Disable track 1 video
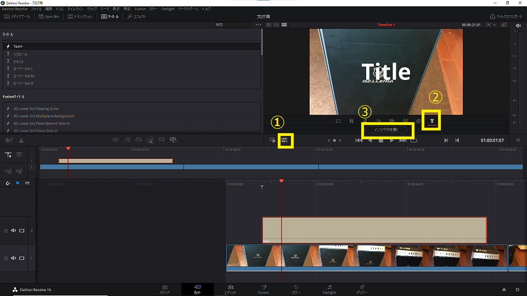This screenshot has height=296, width=527. 22,258
